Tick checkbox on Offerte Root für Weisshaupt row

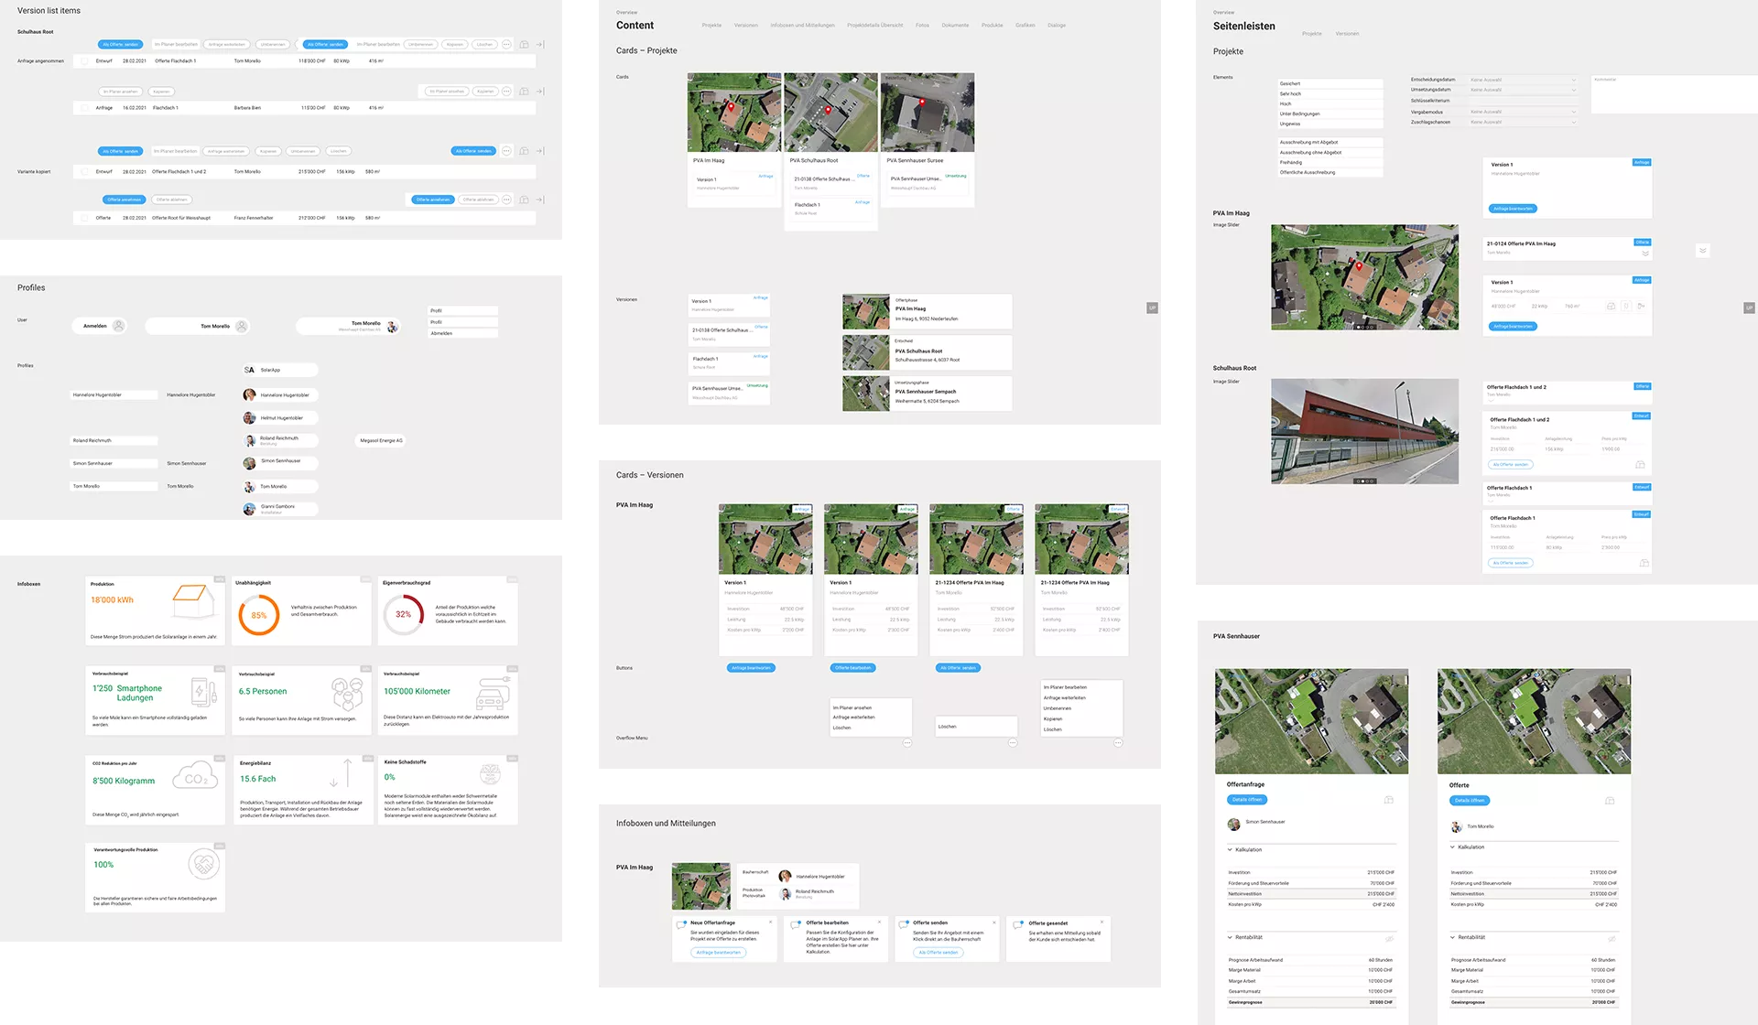click(x=84, y=218)
